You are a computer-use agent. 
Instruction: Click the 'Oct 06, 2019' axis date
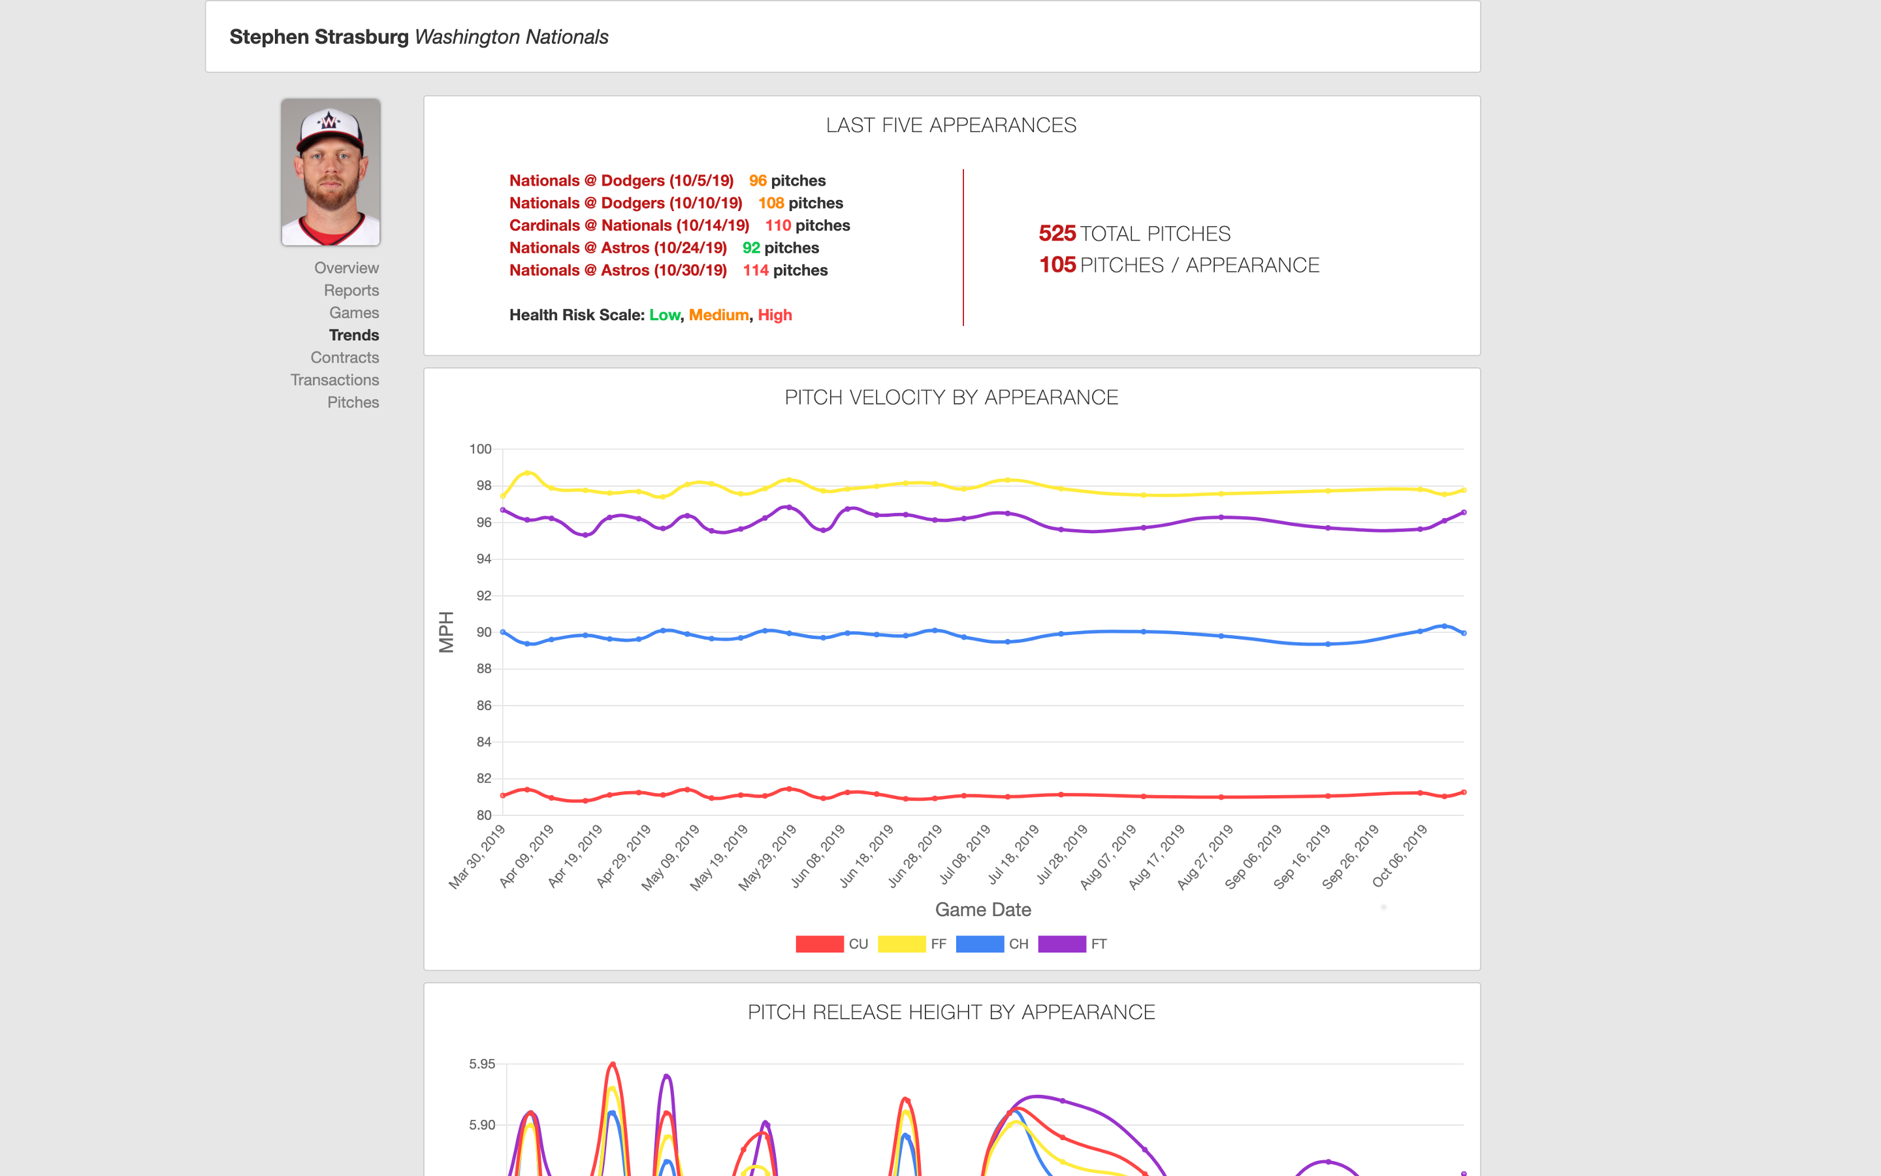click(x=1400, y=856)
